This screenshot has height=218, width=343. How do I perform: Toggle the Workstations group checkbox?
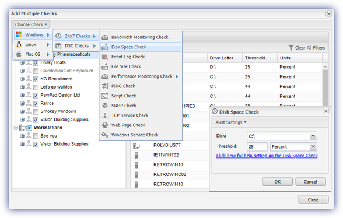(29, 128)
